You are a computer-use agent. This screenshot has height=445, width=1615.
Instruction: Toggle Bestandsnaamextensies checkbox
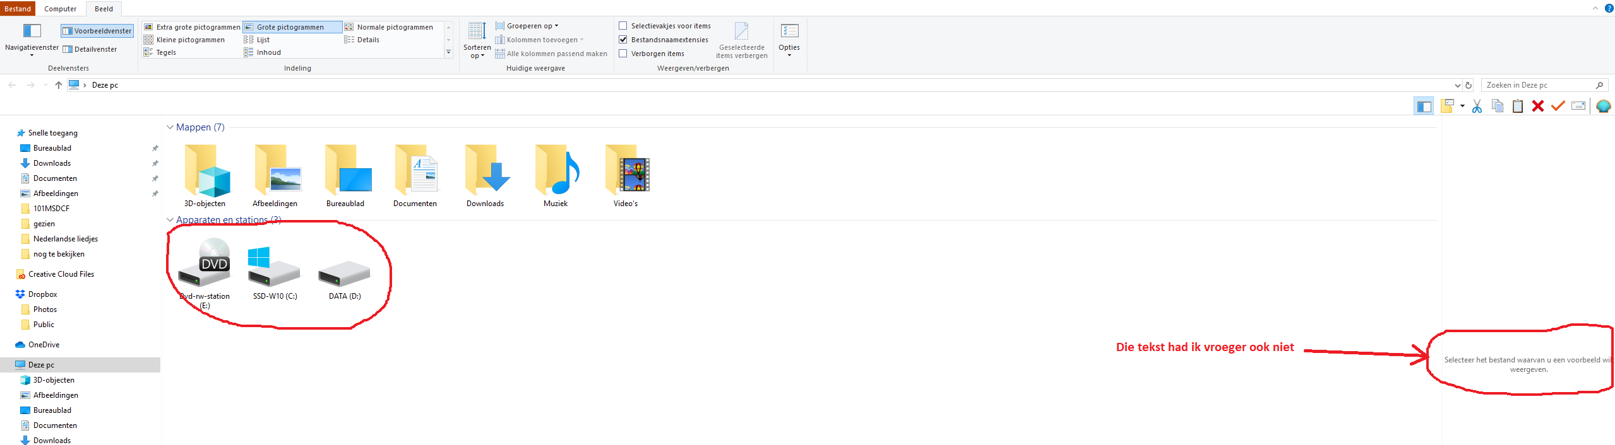pos(623,40)
